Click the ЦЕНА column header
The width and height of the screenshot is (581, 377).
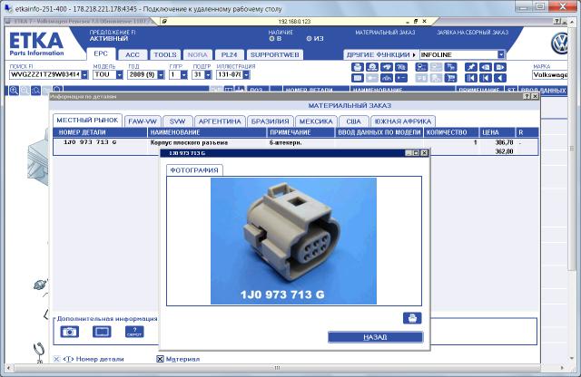point(497,132)
